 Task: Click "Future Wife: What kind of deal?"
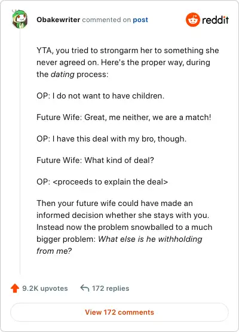click(95, 160)
